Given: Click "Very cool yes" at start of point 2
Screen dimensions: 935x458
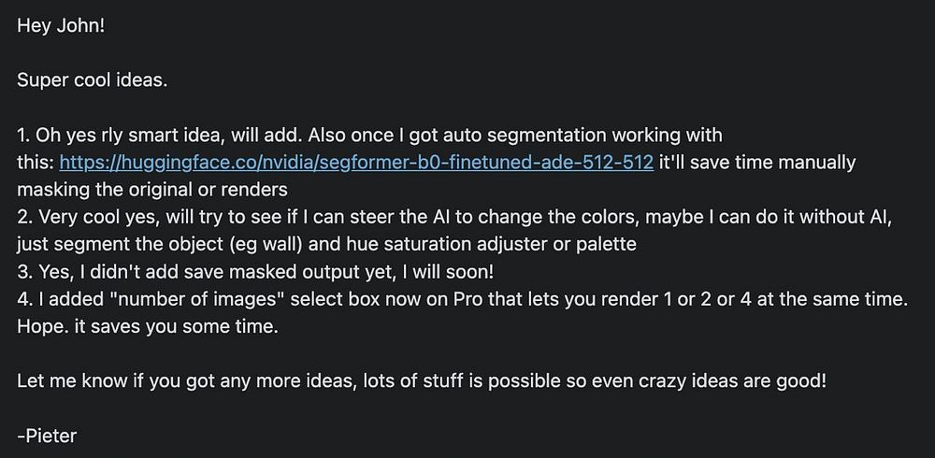Looking at the screenshot, I should coord(100,218).
